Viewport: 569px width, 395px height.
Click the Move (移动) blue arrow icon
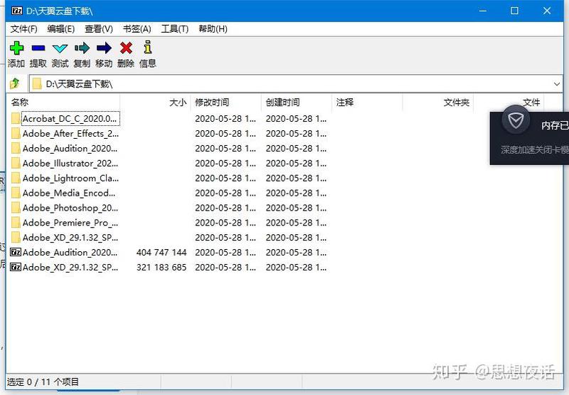(x=104, y=48)
